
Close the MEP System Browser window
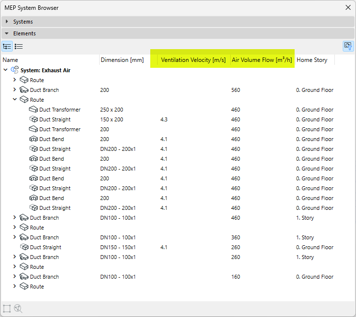[348, 7]
